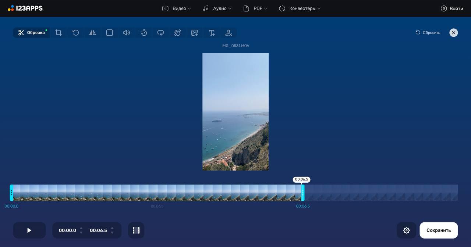The height and width of the screenshot is (247, 471).
Task: Expand the Видео menu
Action: 176,8
